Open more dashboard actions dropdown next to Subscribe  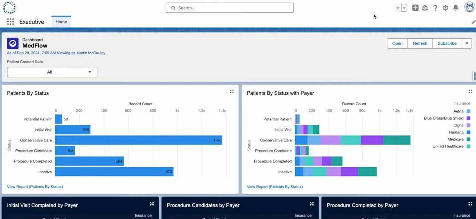467,43
